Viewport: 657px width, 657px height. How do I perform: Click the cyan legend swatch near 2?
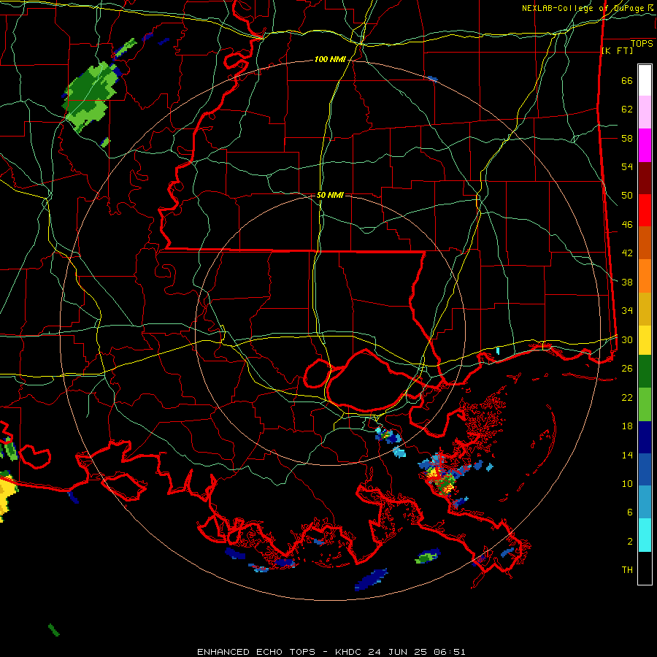(x=645, y=535)
